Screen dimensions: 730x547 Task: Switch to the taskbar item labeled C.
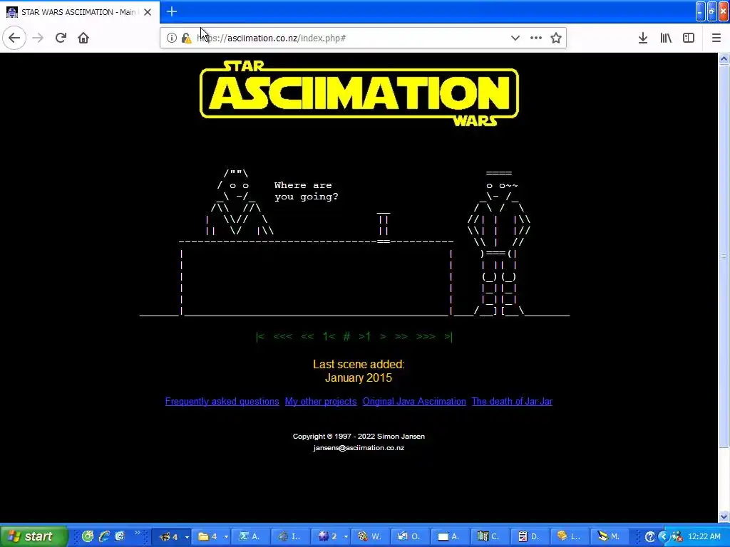point(488,537)
